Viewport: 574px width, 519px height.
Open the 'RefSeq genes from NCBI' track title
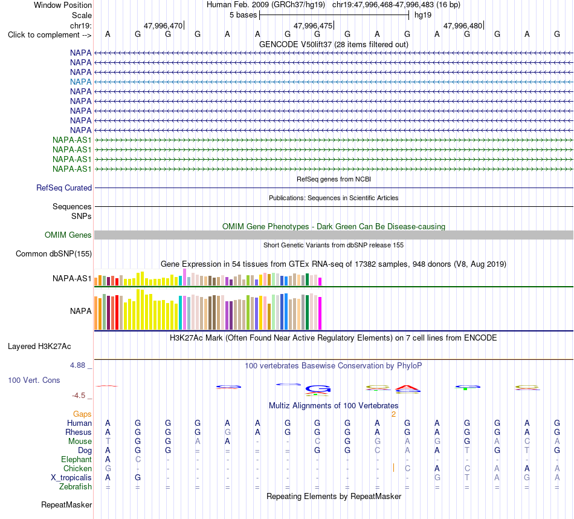point(334,179)
